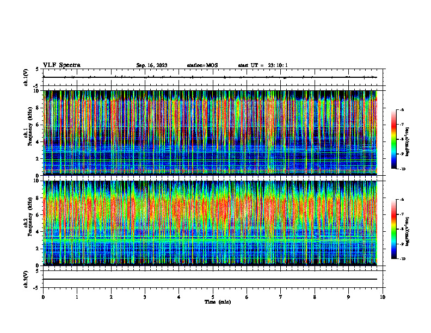Click the "2" kHz tick on ch.2 frequency axis

point(38,249)
